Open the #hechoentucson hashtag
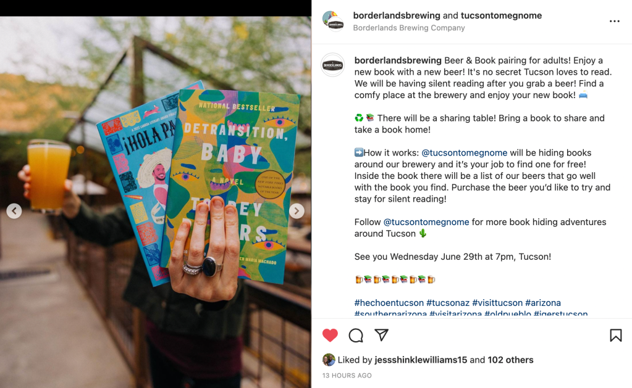The height and width of the screenshot is (388, 632). coord(389,303)
